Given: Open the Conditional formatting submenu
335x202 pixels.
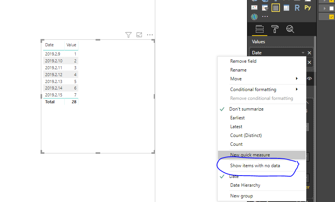Looking at the screenshot, I should point(262,90).
